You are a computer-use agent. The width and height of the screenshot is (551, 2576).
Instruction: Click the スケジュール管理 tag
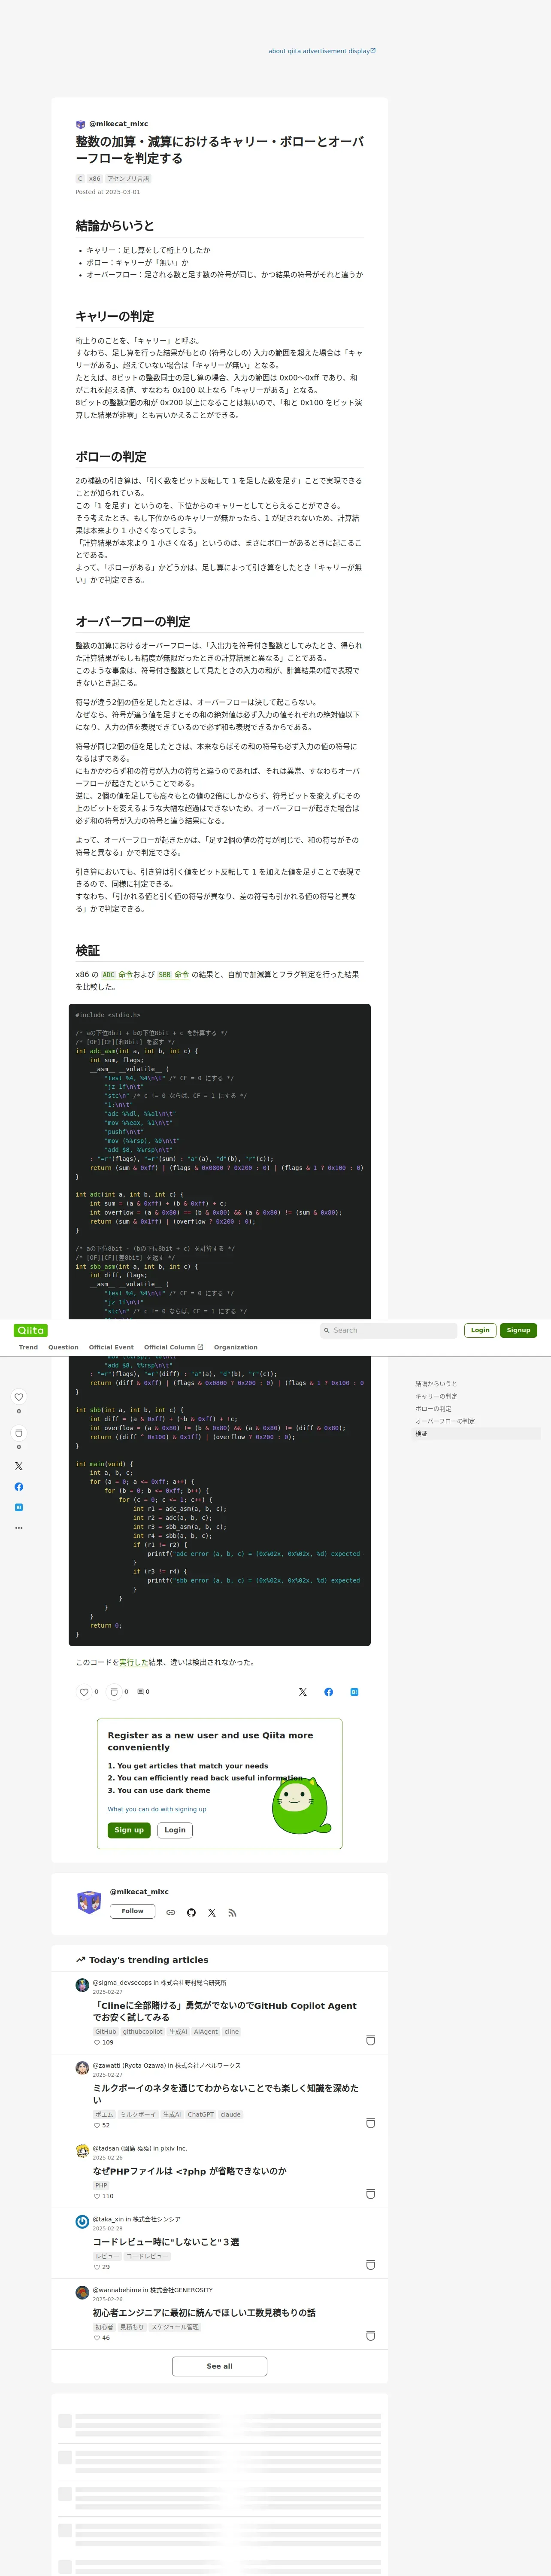[175, 2327]
